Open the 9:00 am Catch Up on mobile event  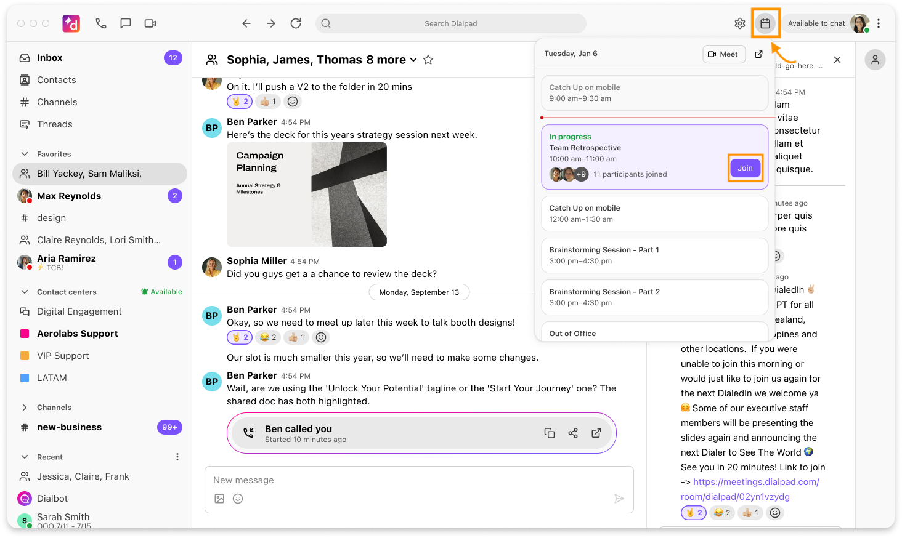[655, 93]
